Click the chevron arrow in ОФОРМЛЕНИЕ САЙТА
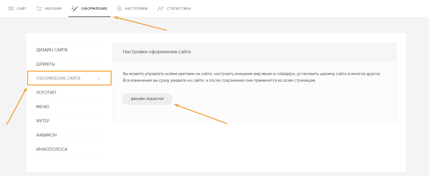This screenshot has width=429, height=176. tap(99, 79)
